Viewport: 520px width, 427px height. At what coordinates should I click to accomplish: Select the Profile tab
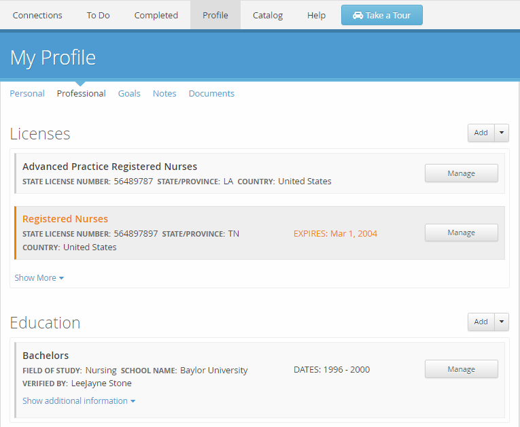click(215, 15)
